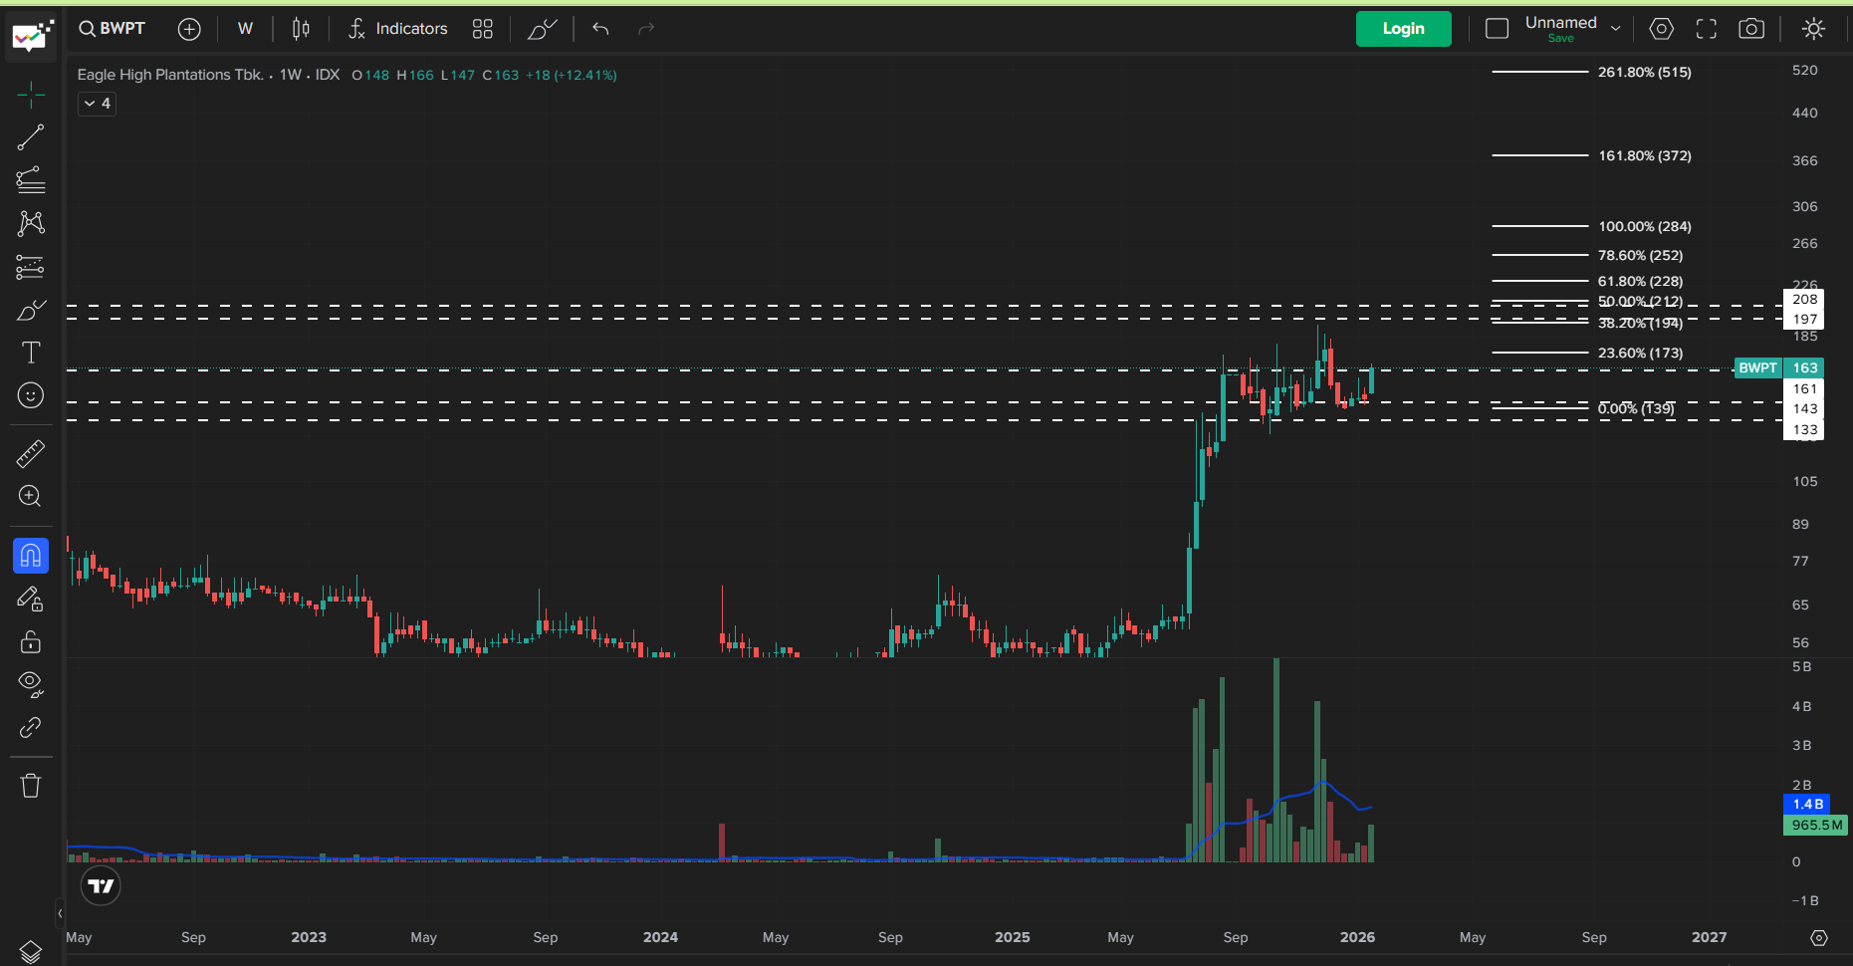
Task: Select the text annotation tool
Action: [31, 353]
